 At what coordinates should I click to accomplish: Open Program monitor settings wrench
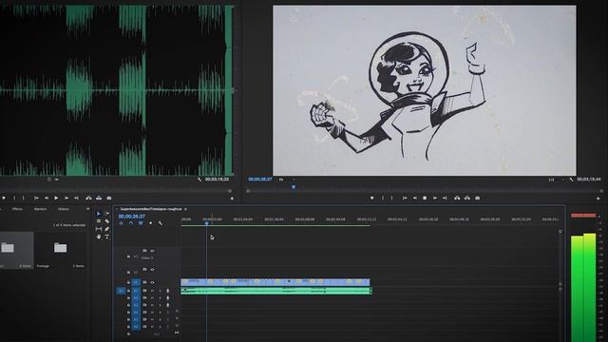pos(572,180)
